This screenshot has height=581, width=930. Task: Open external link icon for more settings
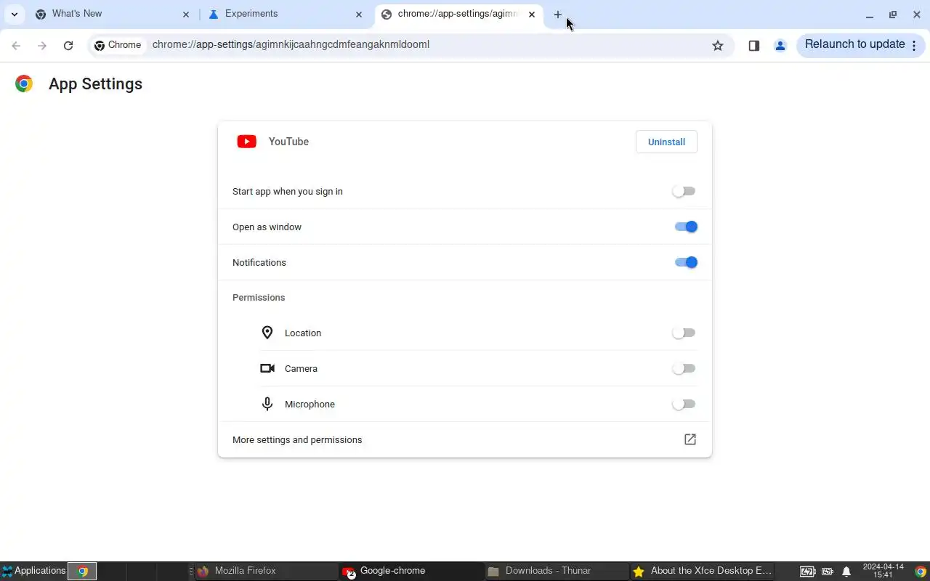[x=690, y=439]
